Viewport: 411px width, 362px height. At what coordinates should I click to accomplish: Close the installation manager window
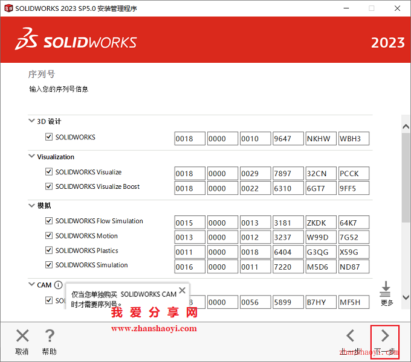coord(397,8)
